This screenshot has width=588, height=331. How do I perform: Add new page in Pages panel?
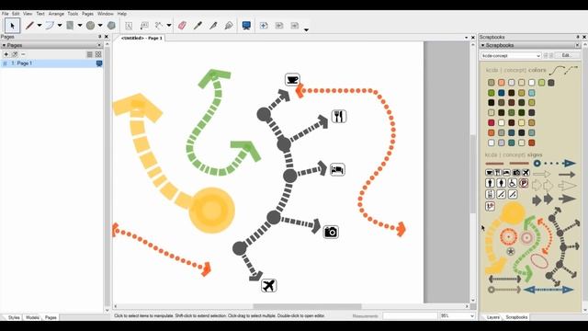pos(6,54)
